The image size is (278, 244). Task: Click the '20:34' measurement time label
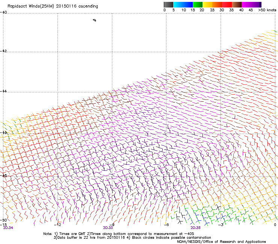tap(8, 228)
